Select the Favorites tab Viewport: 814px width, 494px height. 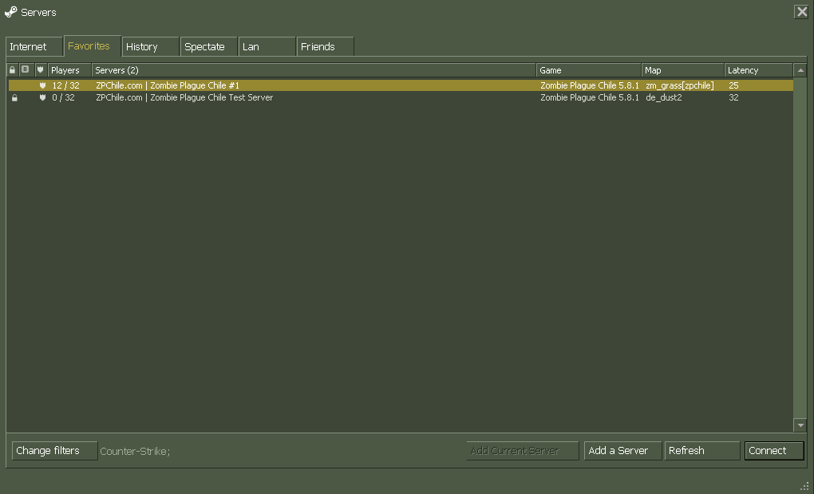pyautogui.click(x=93, y=45)
